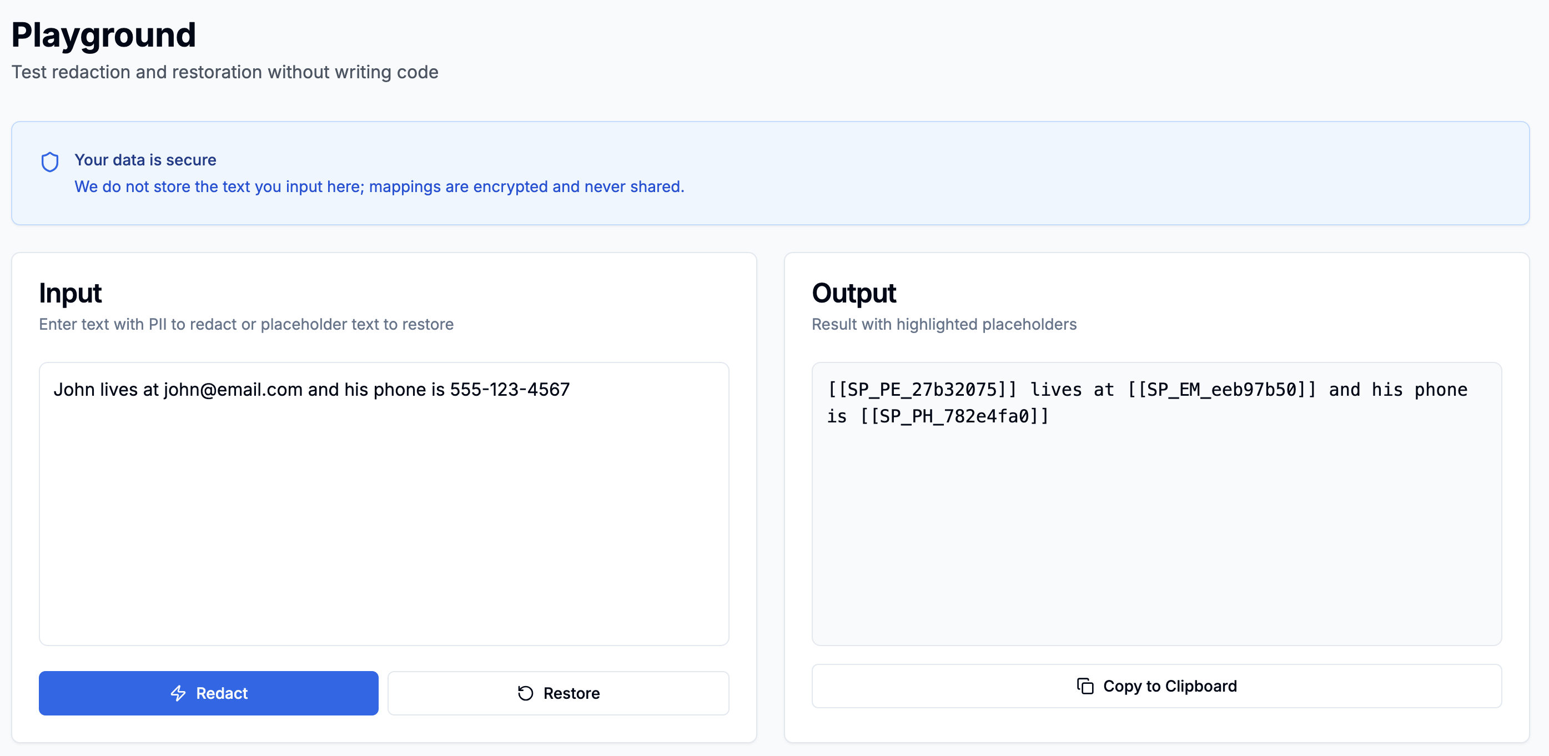
Task: Click the [[SP_PH_782e4fa0]] phone placeholder
Action: (954, 416)
